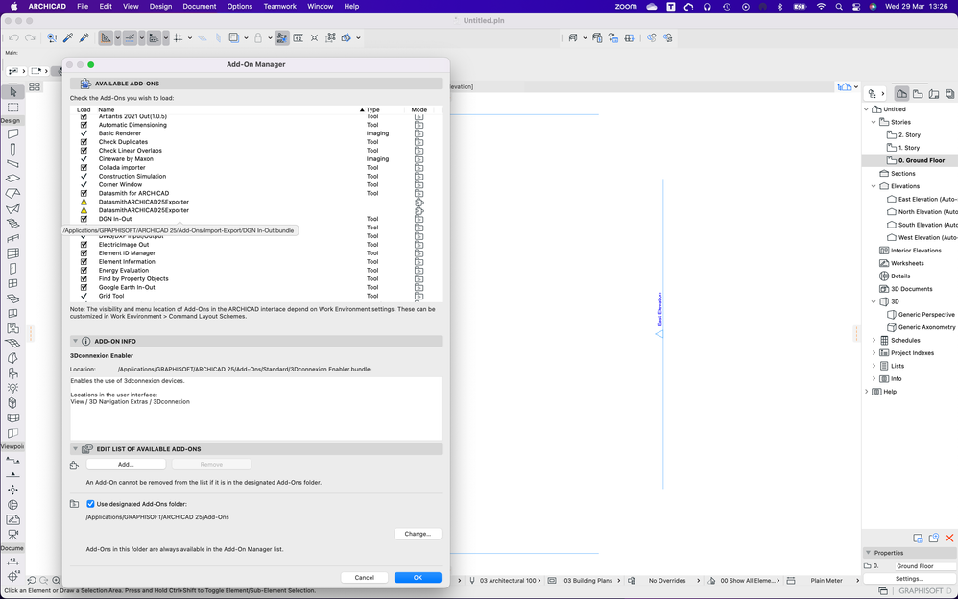The image size is (958, 599).
Task: Select the Object chair tool in toolbox
Action: (x=12, y=372)
